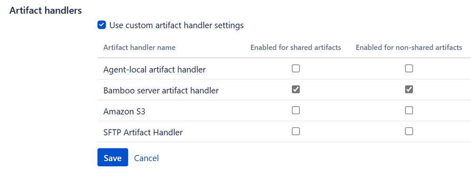Enable Amazon S3 for shared artifacts
This screenshot has width=471, height=178.
pos(296,110)
